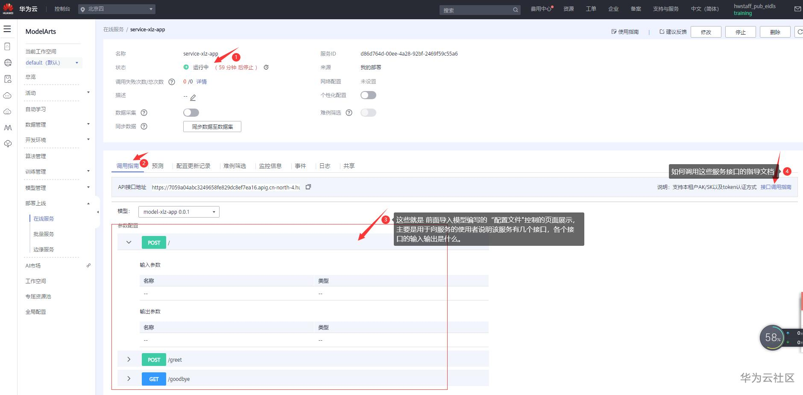Switch to the 日志 tab
Image resolution: width=803 pixels, height=395 pixels.
pos(325,166)
